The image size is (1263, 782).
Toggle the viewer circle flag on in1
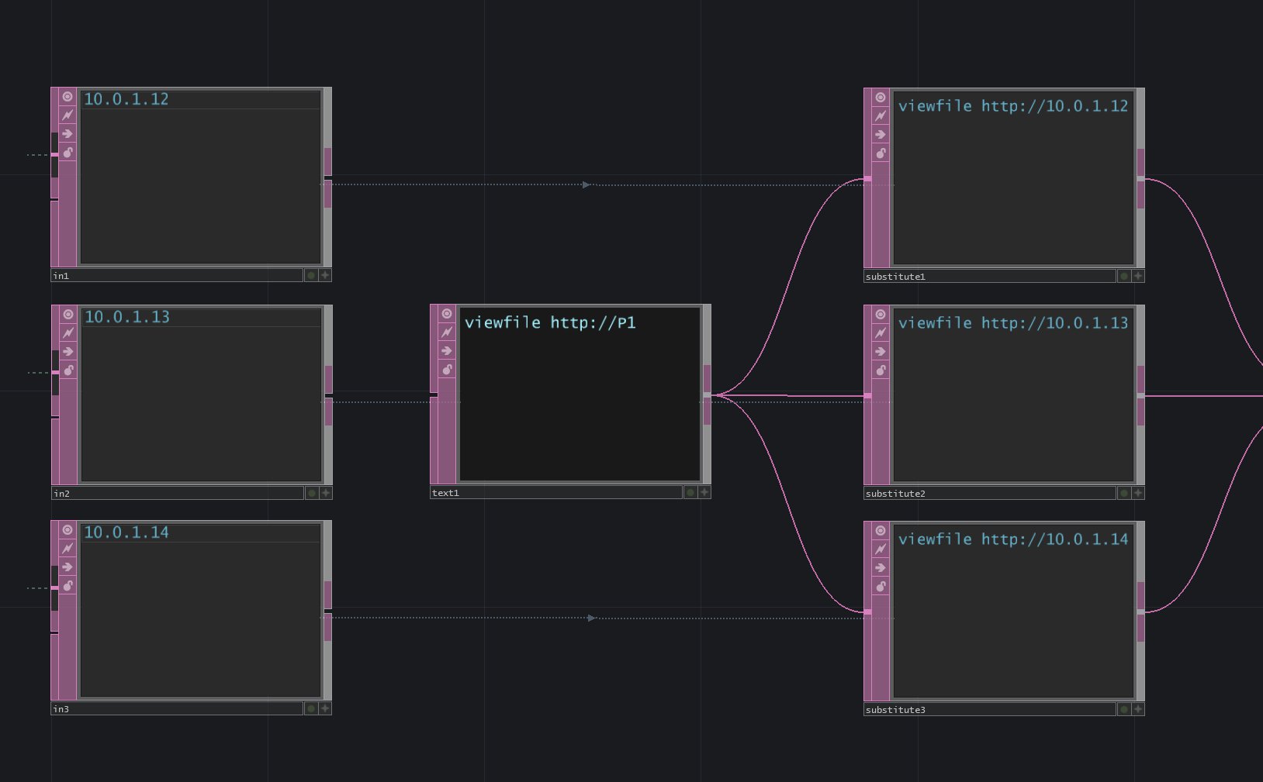click(68, 97)
